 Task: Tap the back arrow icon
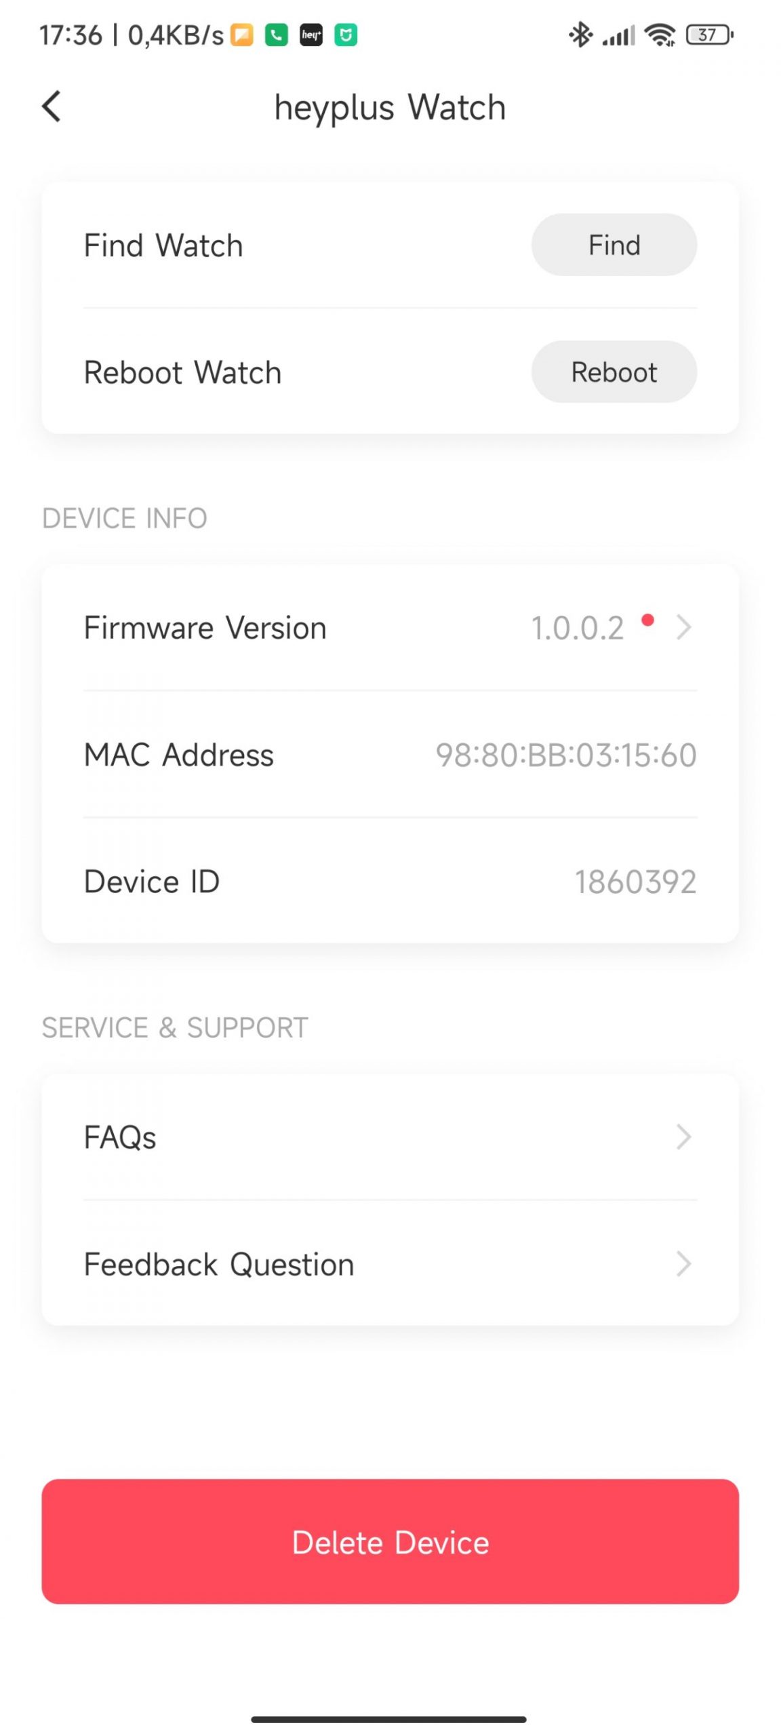point(52,106)
